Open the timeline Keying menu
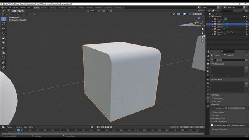The height and width of the screenshot is (140, 249). click(19, 127)
